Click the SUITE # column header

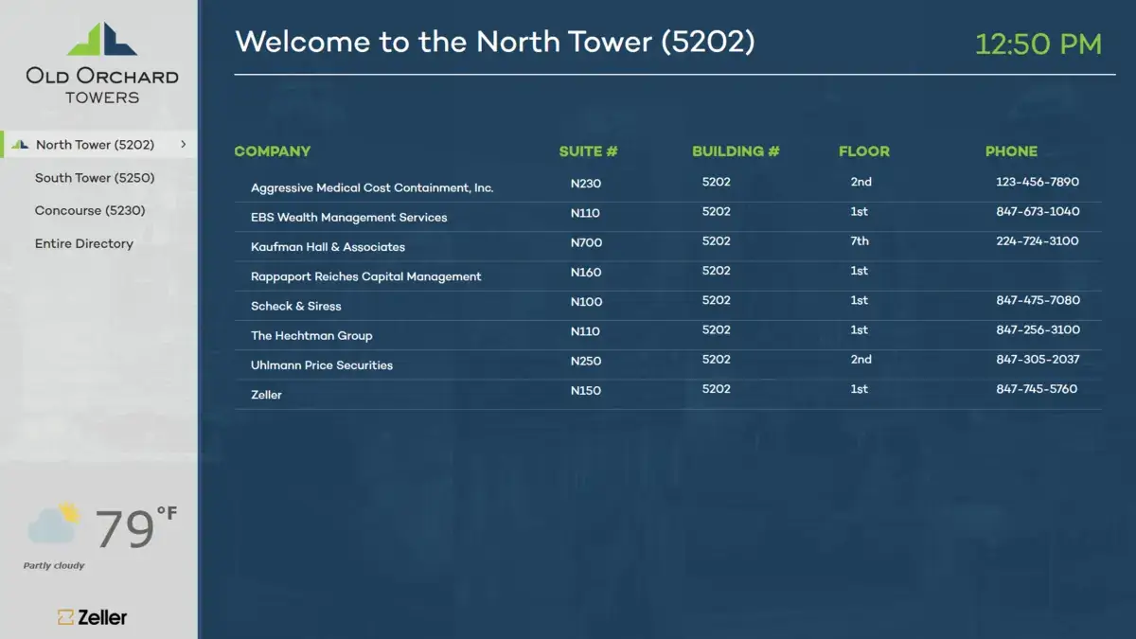click(x=588, y=151)
